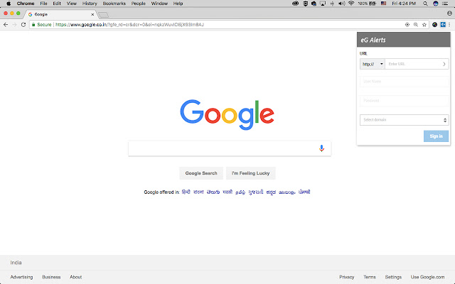Click the browser forward arrow
Image resolution: width=455 pixels, height=284 pixels.
[x=14, y=25]
